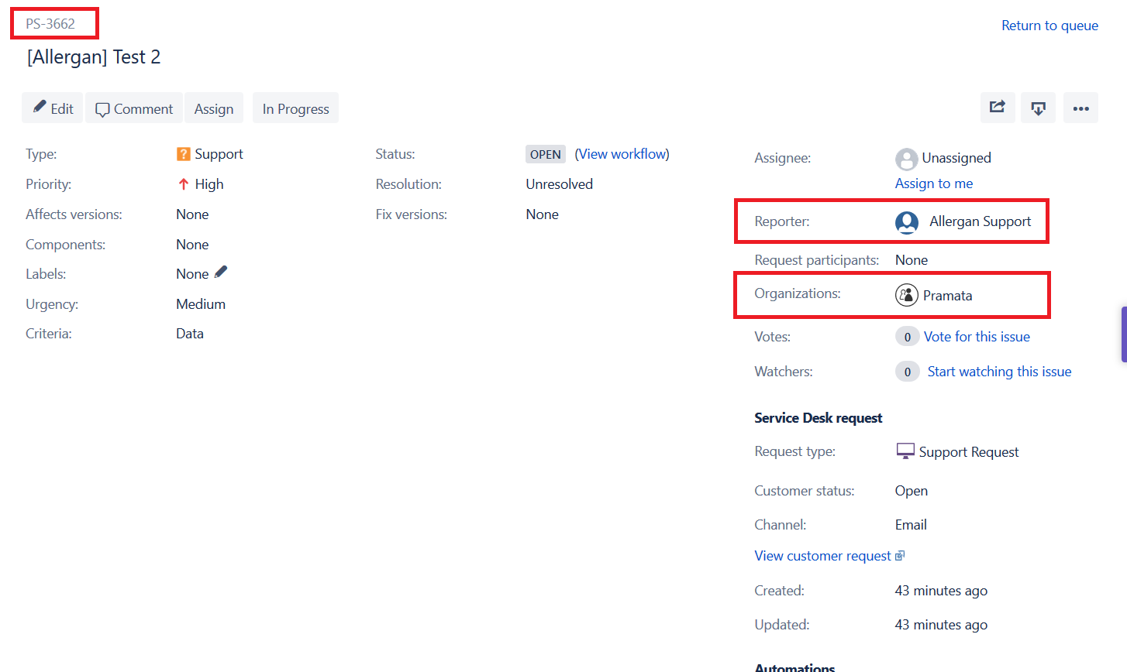Viewport: 1127px width, 672px height.
Task: Click the pencil icon next to Labels
Action: point(221,272)
